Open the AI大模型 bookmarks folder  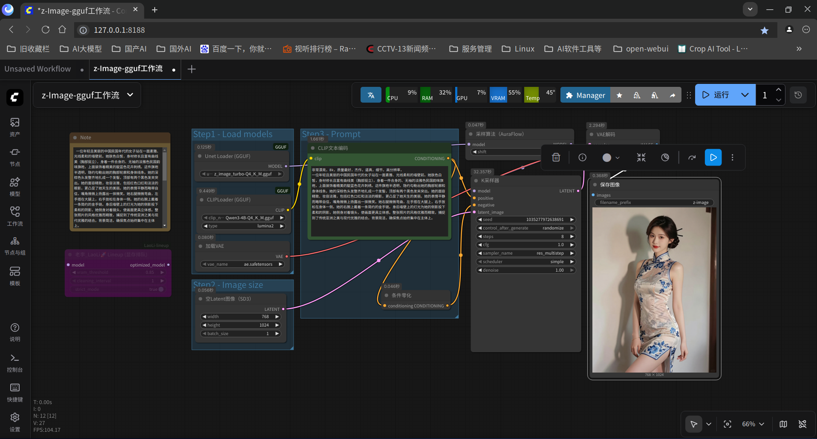(x=81, y=49)
